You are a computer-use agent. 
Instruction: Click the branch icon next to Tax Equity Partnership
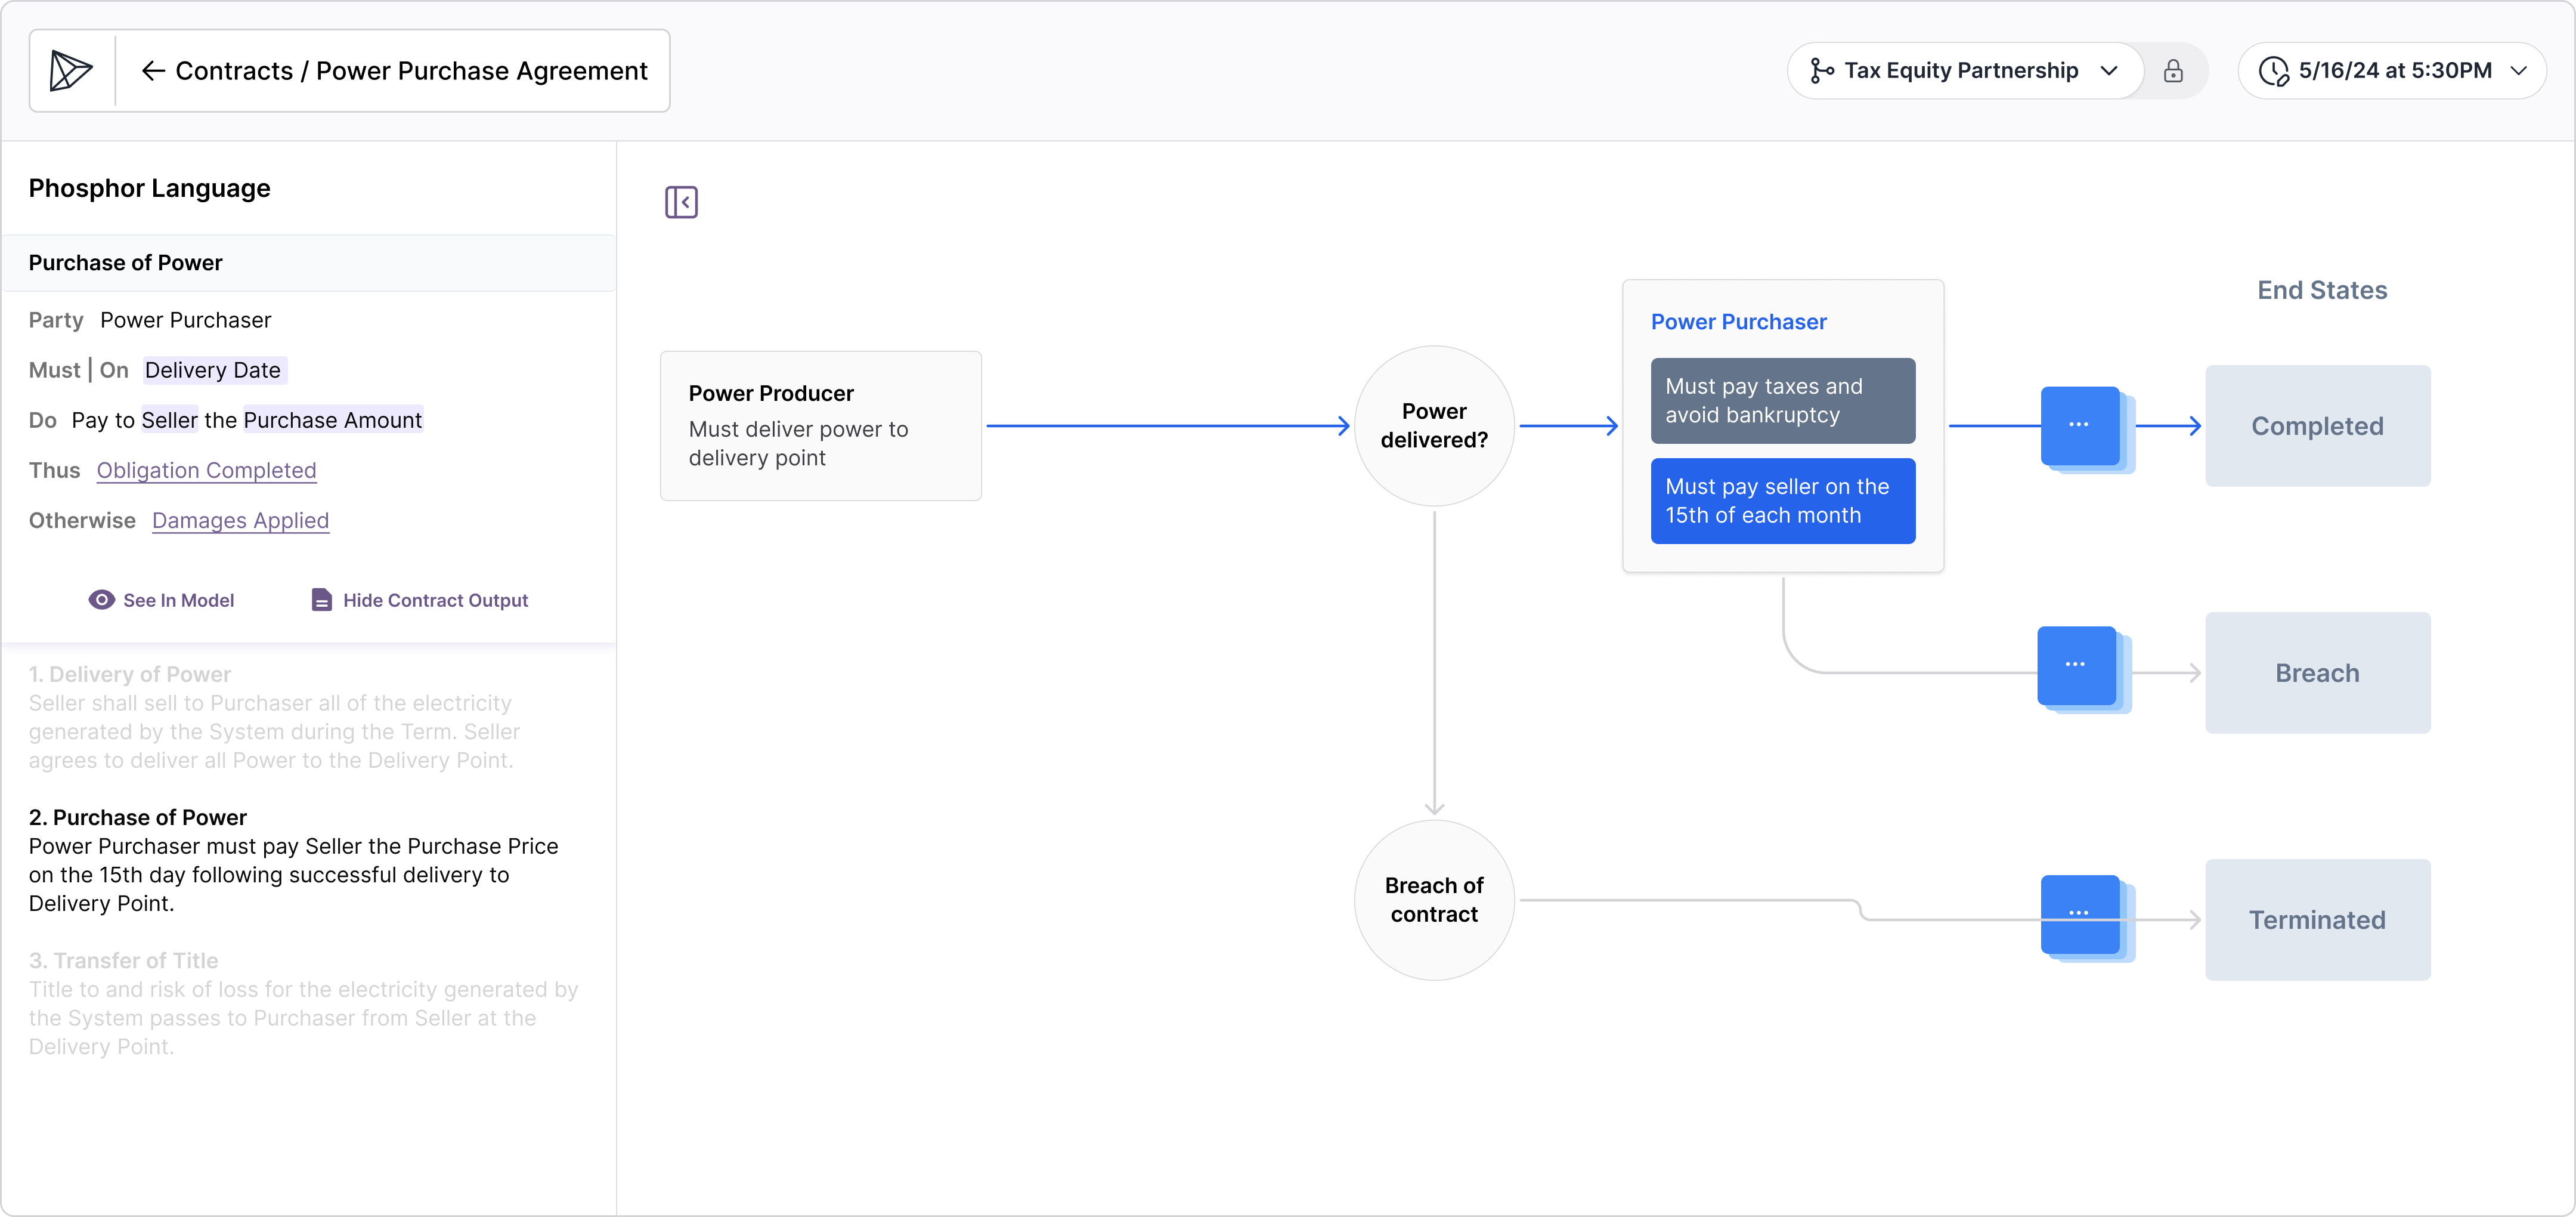(x=1822, y=71)
